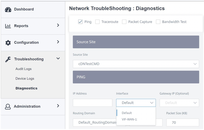
Task: Enable the Packet Capture checkbox
Action: (x=124, y=22)
